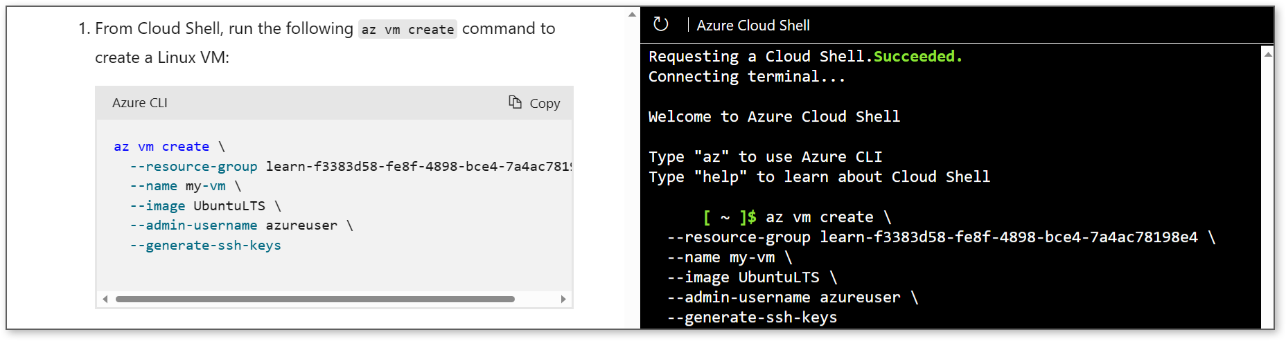Click 'create a Linux VM:' instruction text

pyautogui.click(x=162, y=57)
